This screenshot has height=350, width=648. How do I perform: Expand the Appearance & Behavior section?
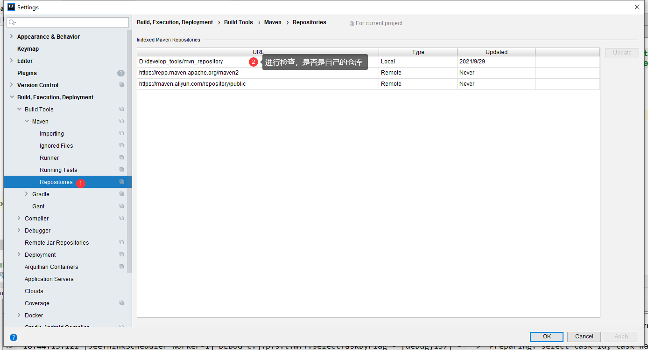(12, 36)
